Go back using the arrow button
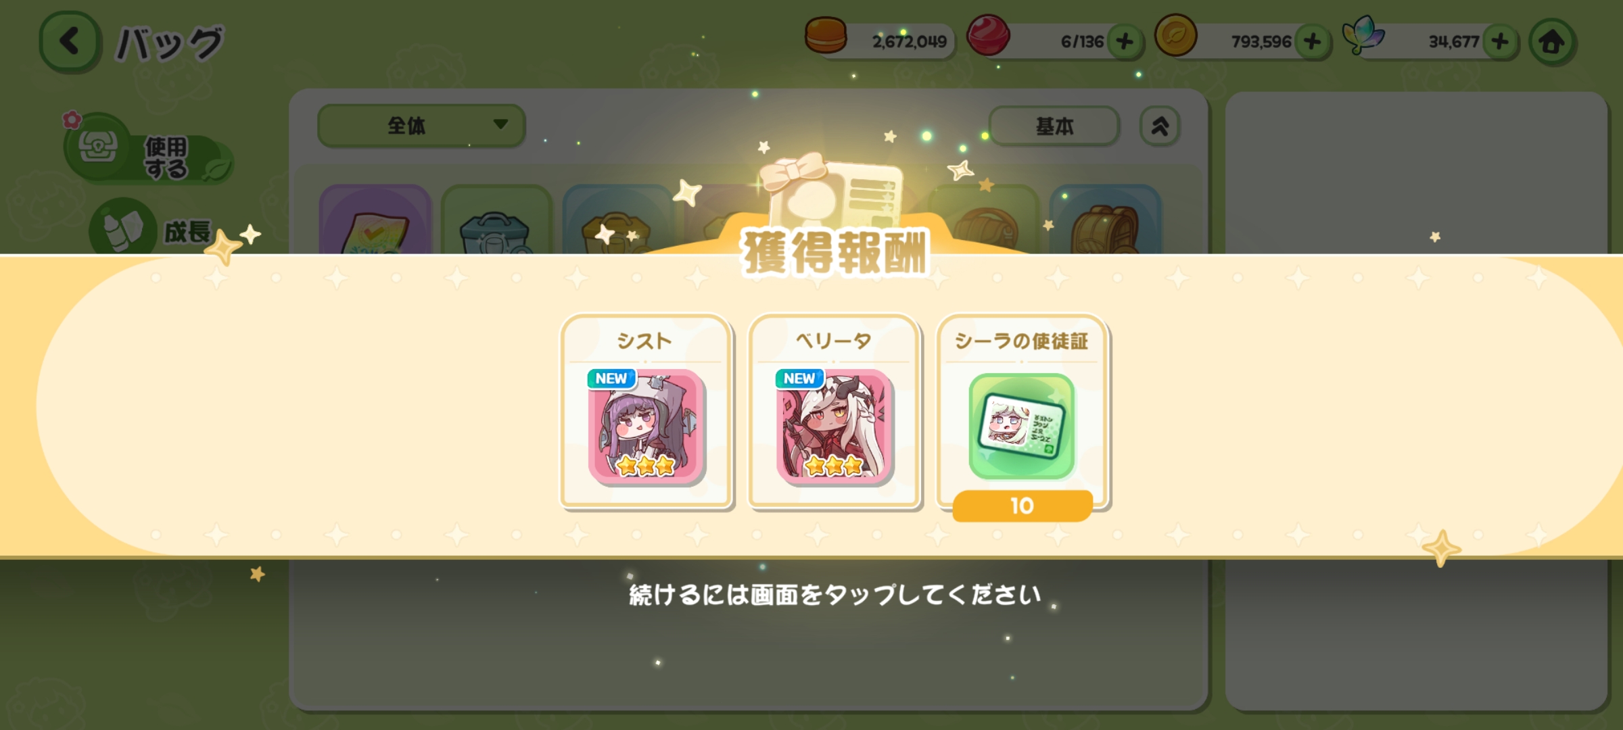Image resolution: width=1623 pixels, height=730 pixels. coord(70,42)
